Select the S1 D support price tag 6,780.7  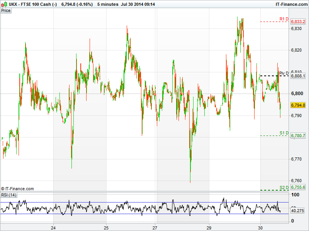[x=298, y=136]
